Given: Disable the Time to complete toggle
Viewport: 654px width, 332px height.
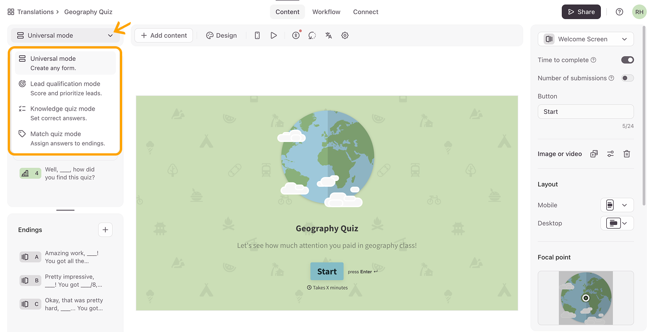Looking at the screenshot, I should pyautogui.click(x=627, y=60).
